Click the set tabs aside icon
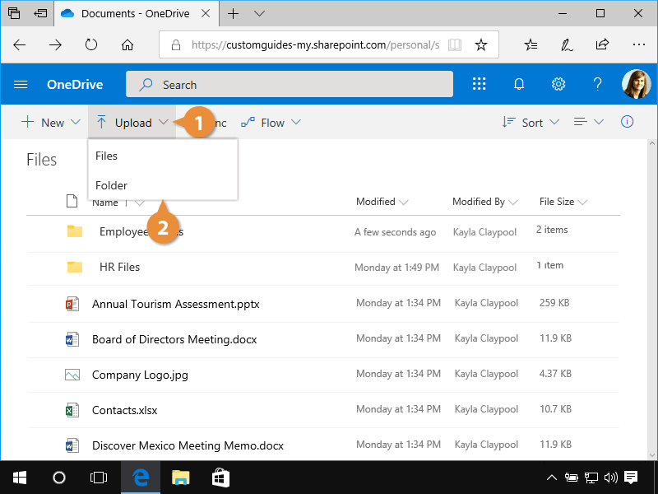Screen dimensions: 658x494 click(40, 13)
